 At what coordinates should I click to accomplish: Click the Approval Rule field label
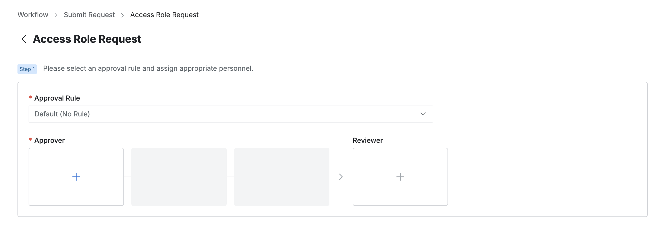pos(57,98)
